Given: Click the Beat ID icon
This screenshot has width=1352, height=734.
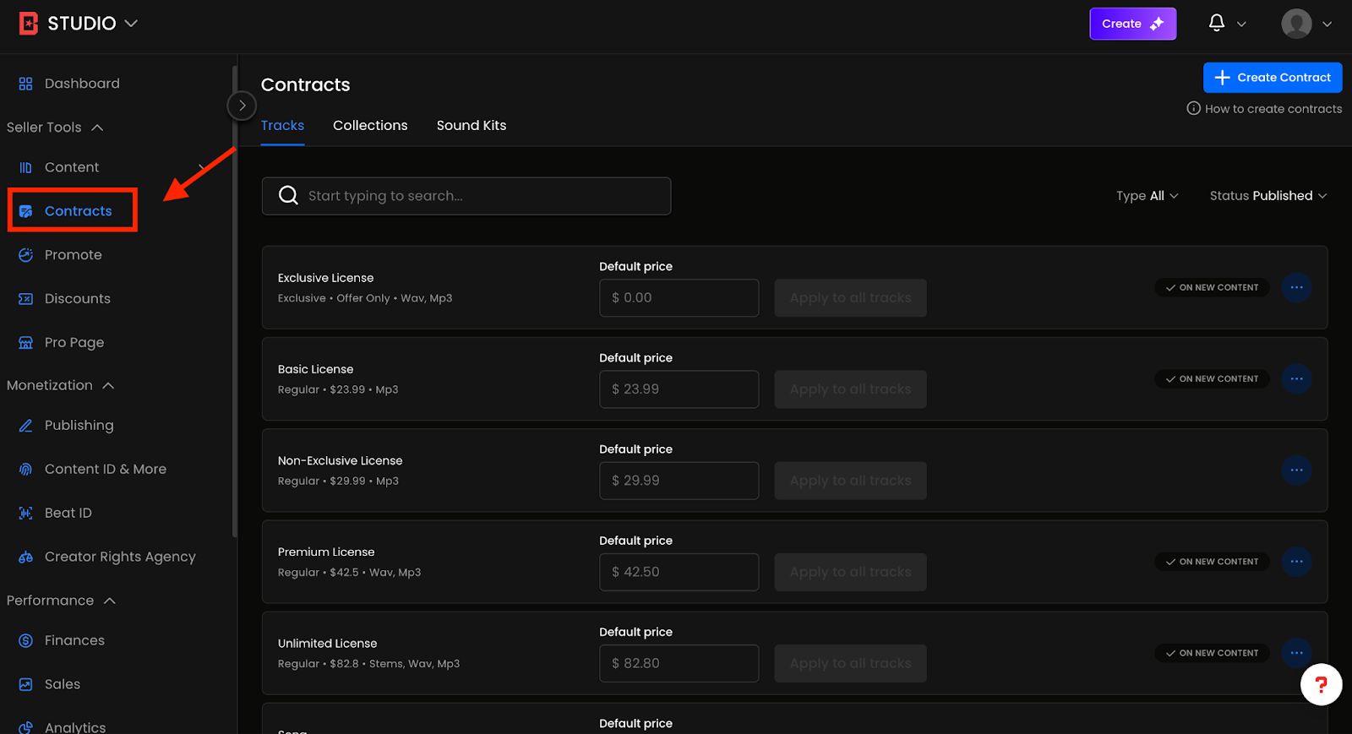Looking at the screenshot, I should pyautogui.click(x=25, y=514).
